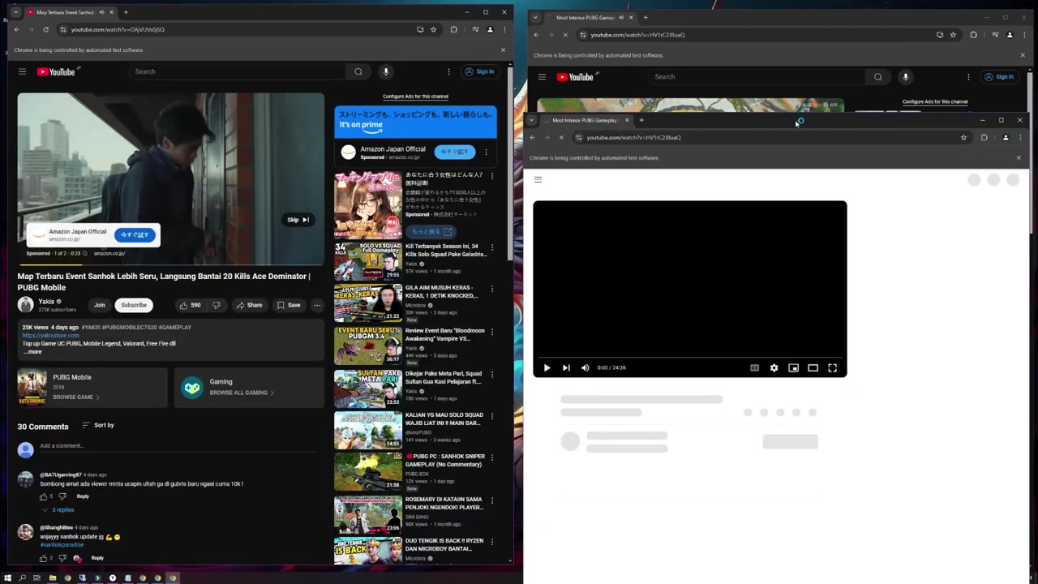Skip the Amazon ad with Skip button
Image resolution: width=1038 pixels, height=584 pixels.
click(x=298, y=220)
